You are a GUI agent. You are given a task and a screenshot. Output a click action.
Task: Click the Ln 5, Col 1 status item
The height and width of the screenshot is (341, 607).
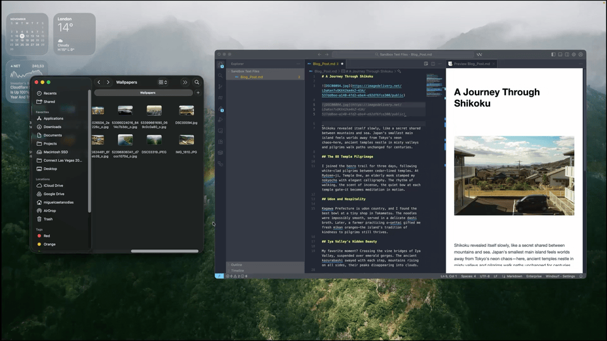448,276
